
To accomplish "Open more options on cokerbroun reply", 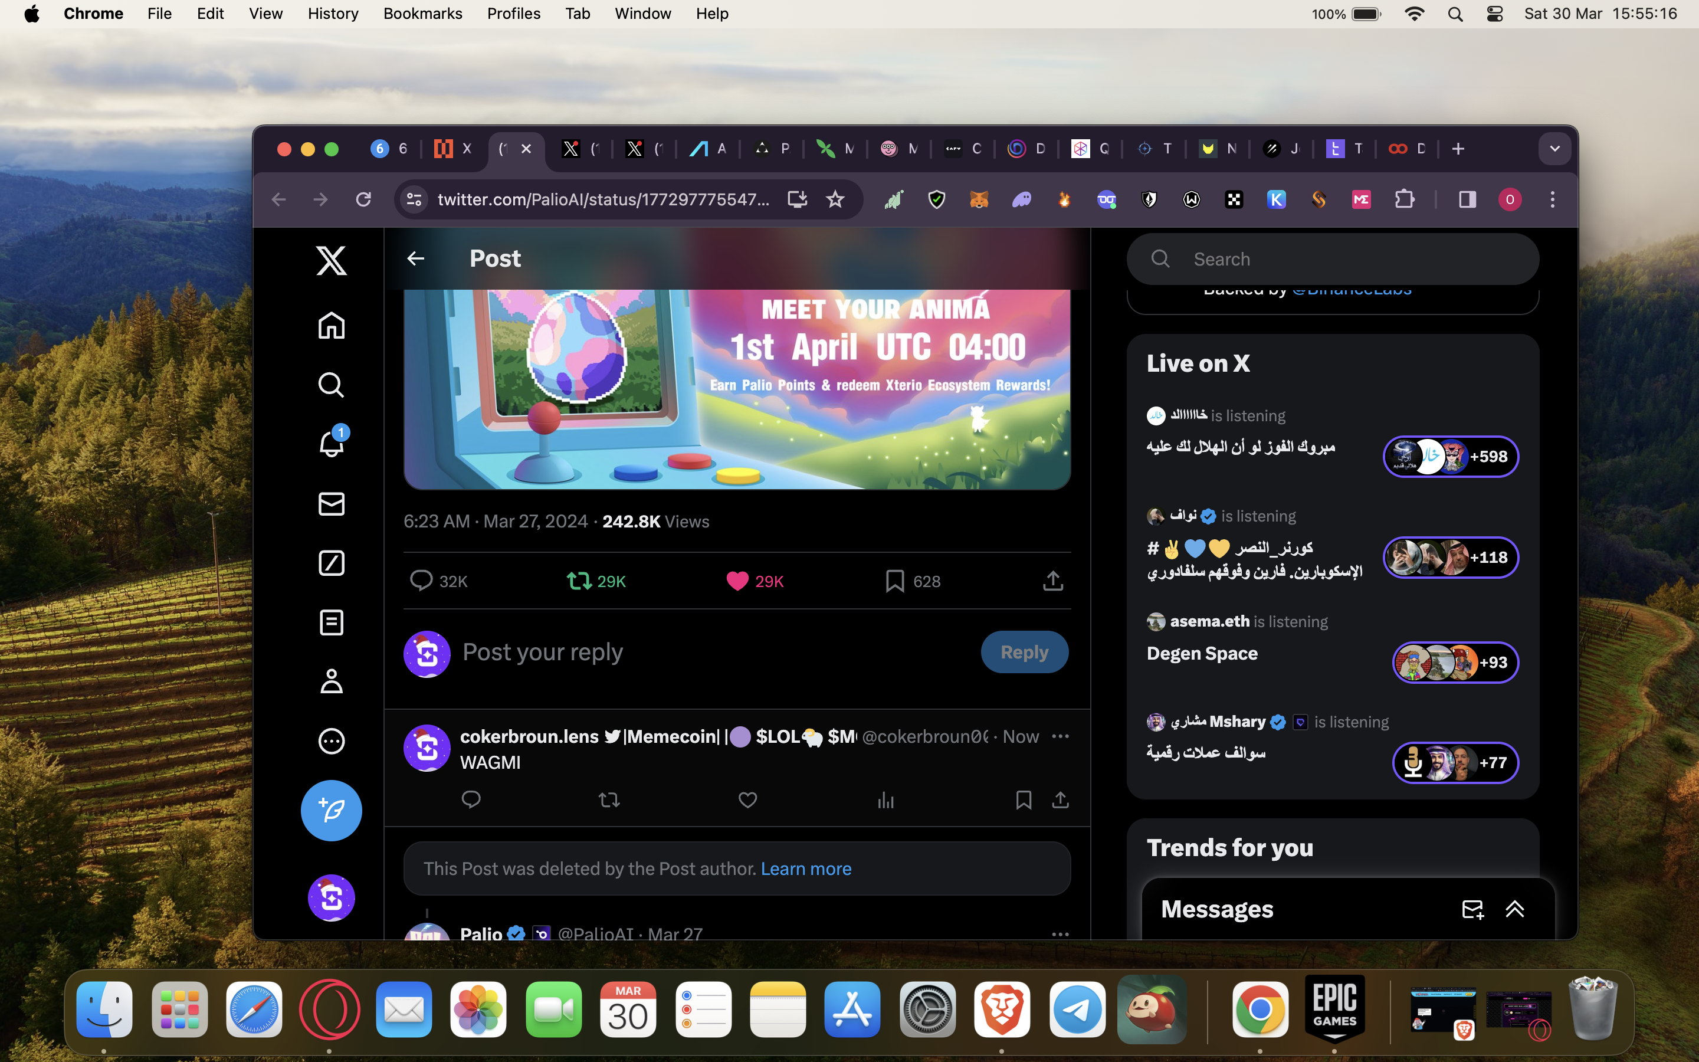I will click(1060, 736).
